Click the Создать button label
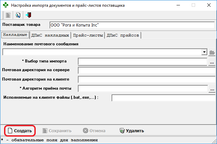 click(23, 131)
